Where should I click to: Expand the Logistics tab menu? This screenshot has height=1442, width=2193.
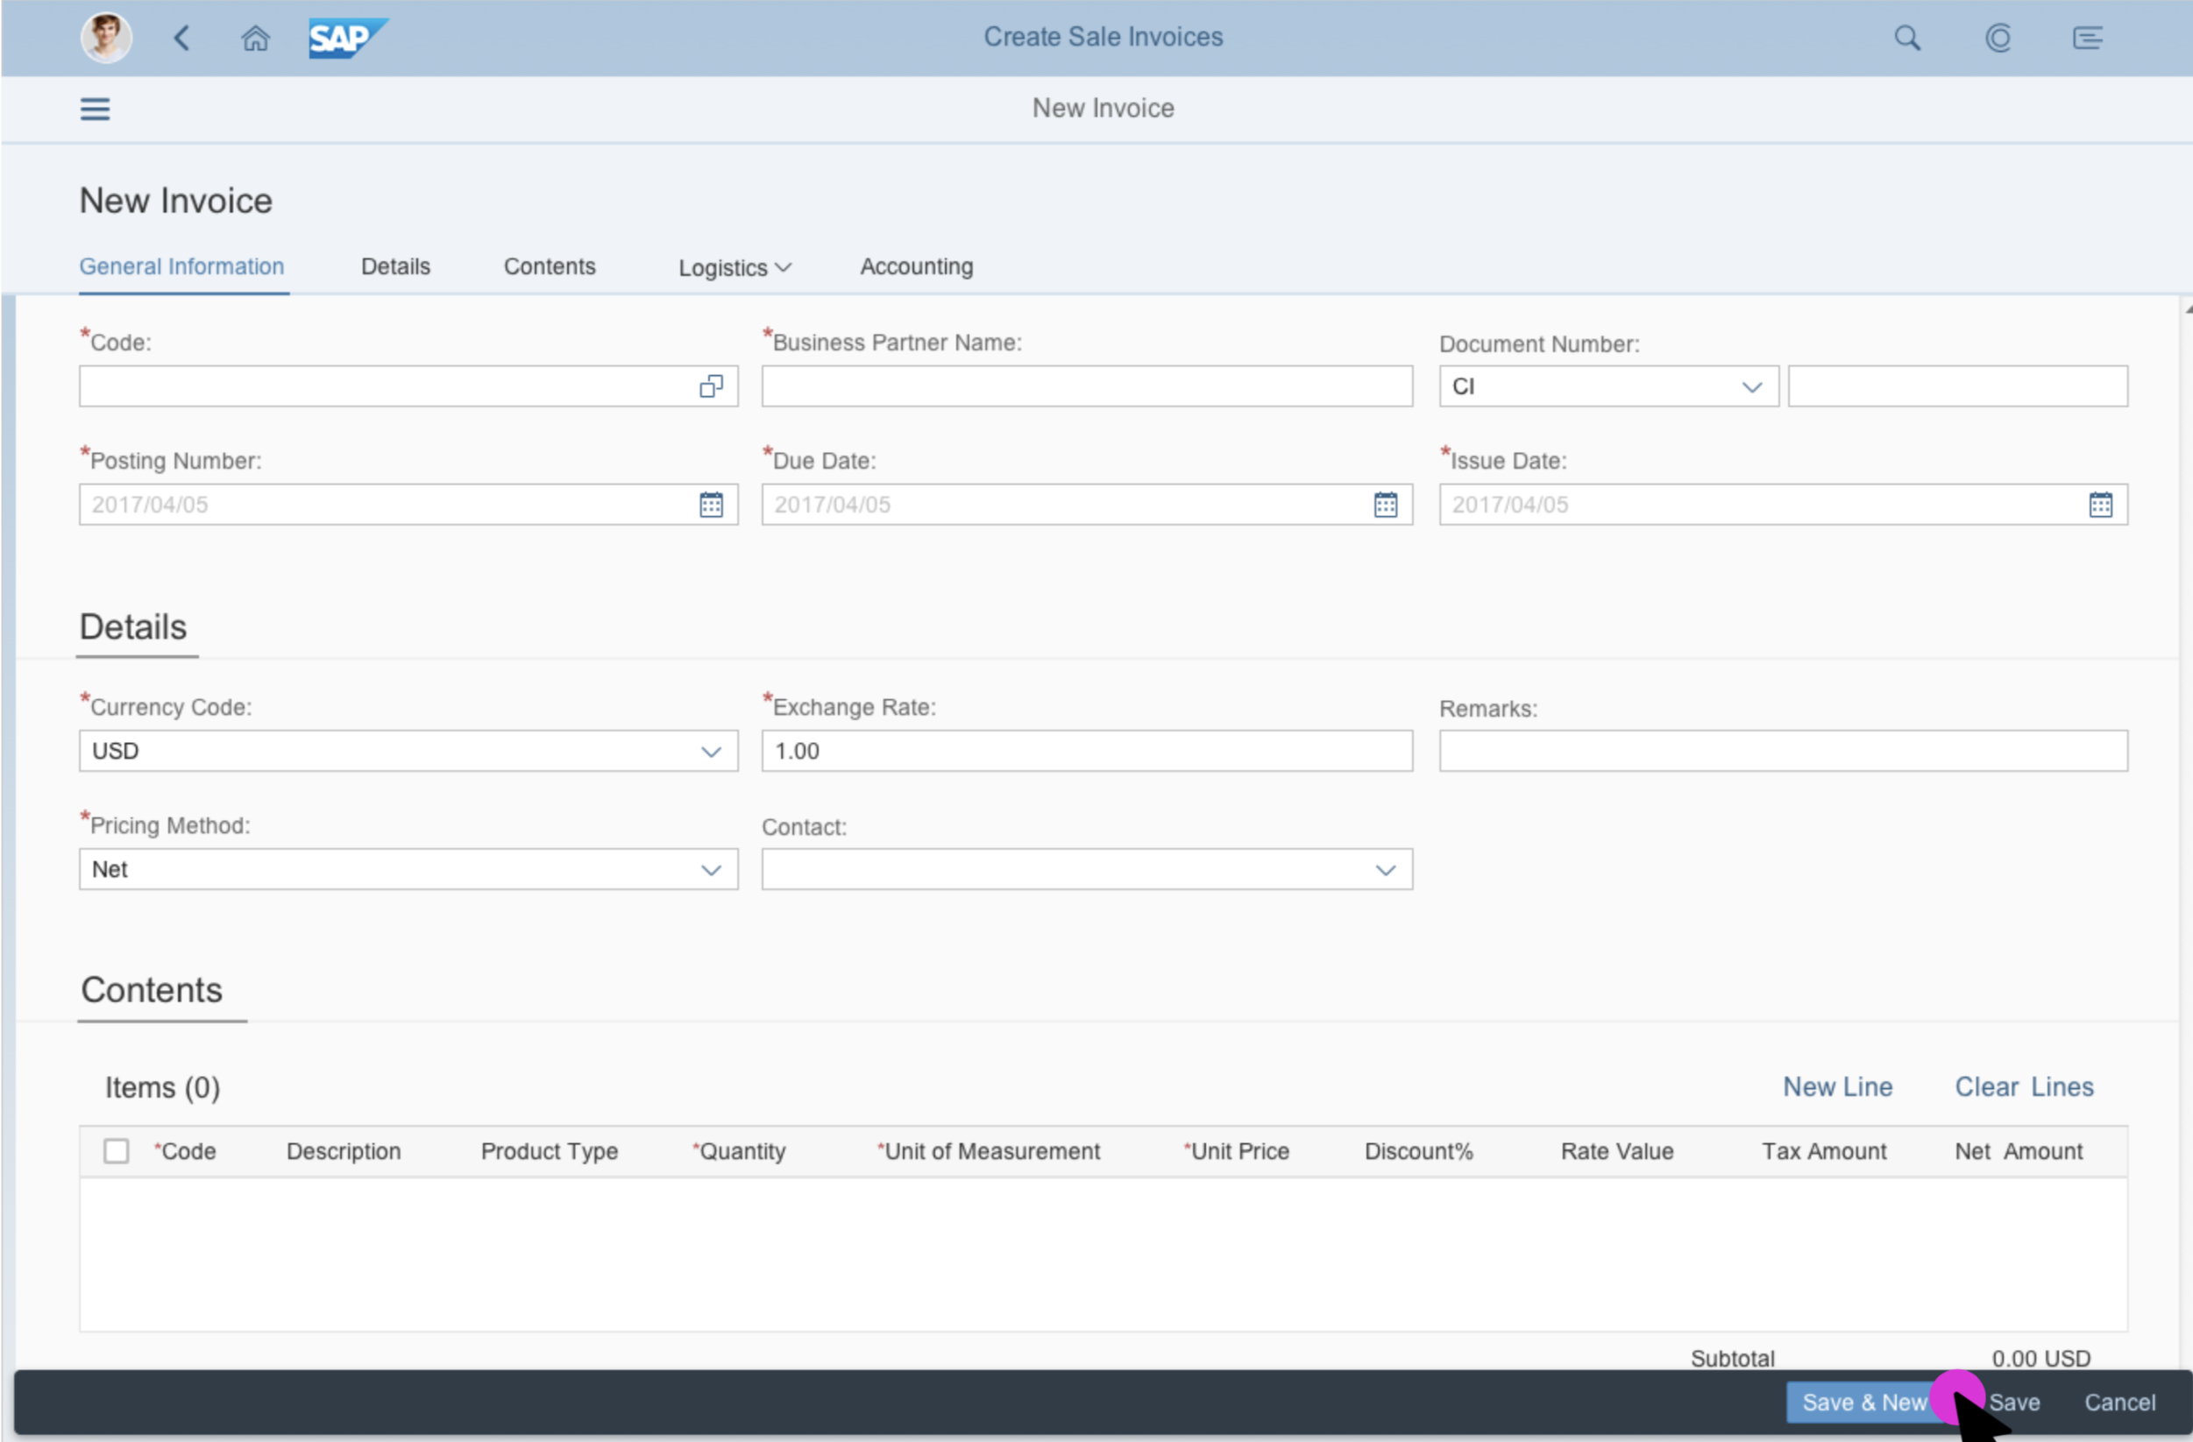click(735, 268)
